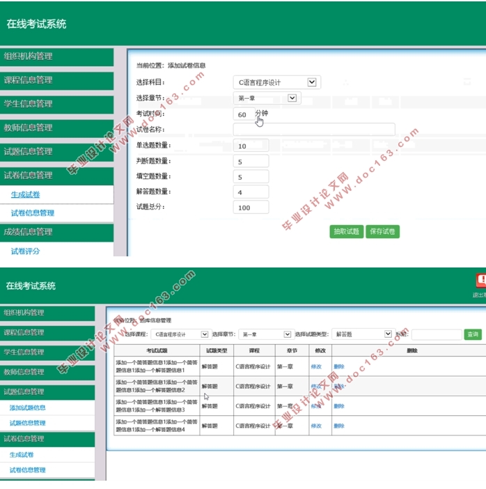Click the keyword search box beside 查询

[437, 334]
